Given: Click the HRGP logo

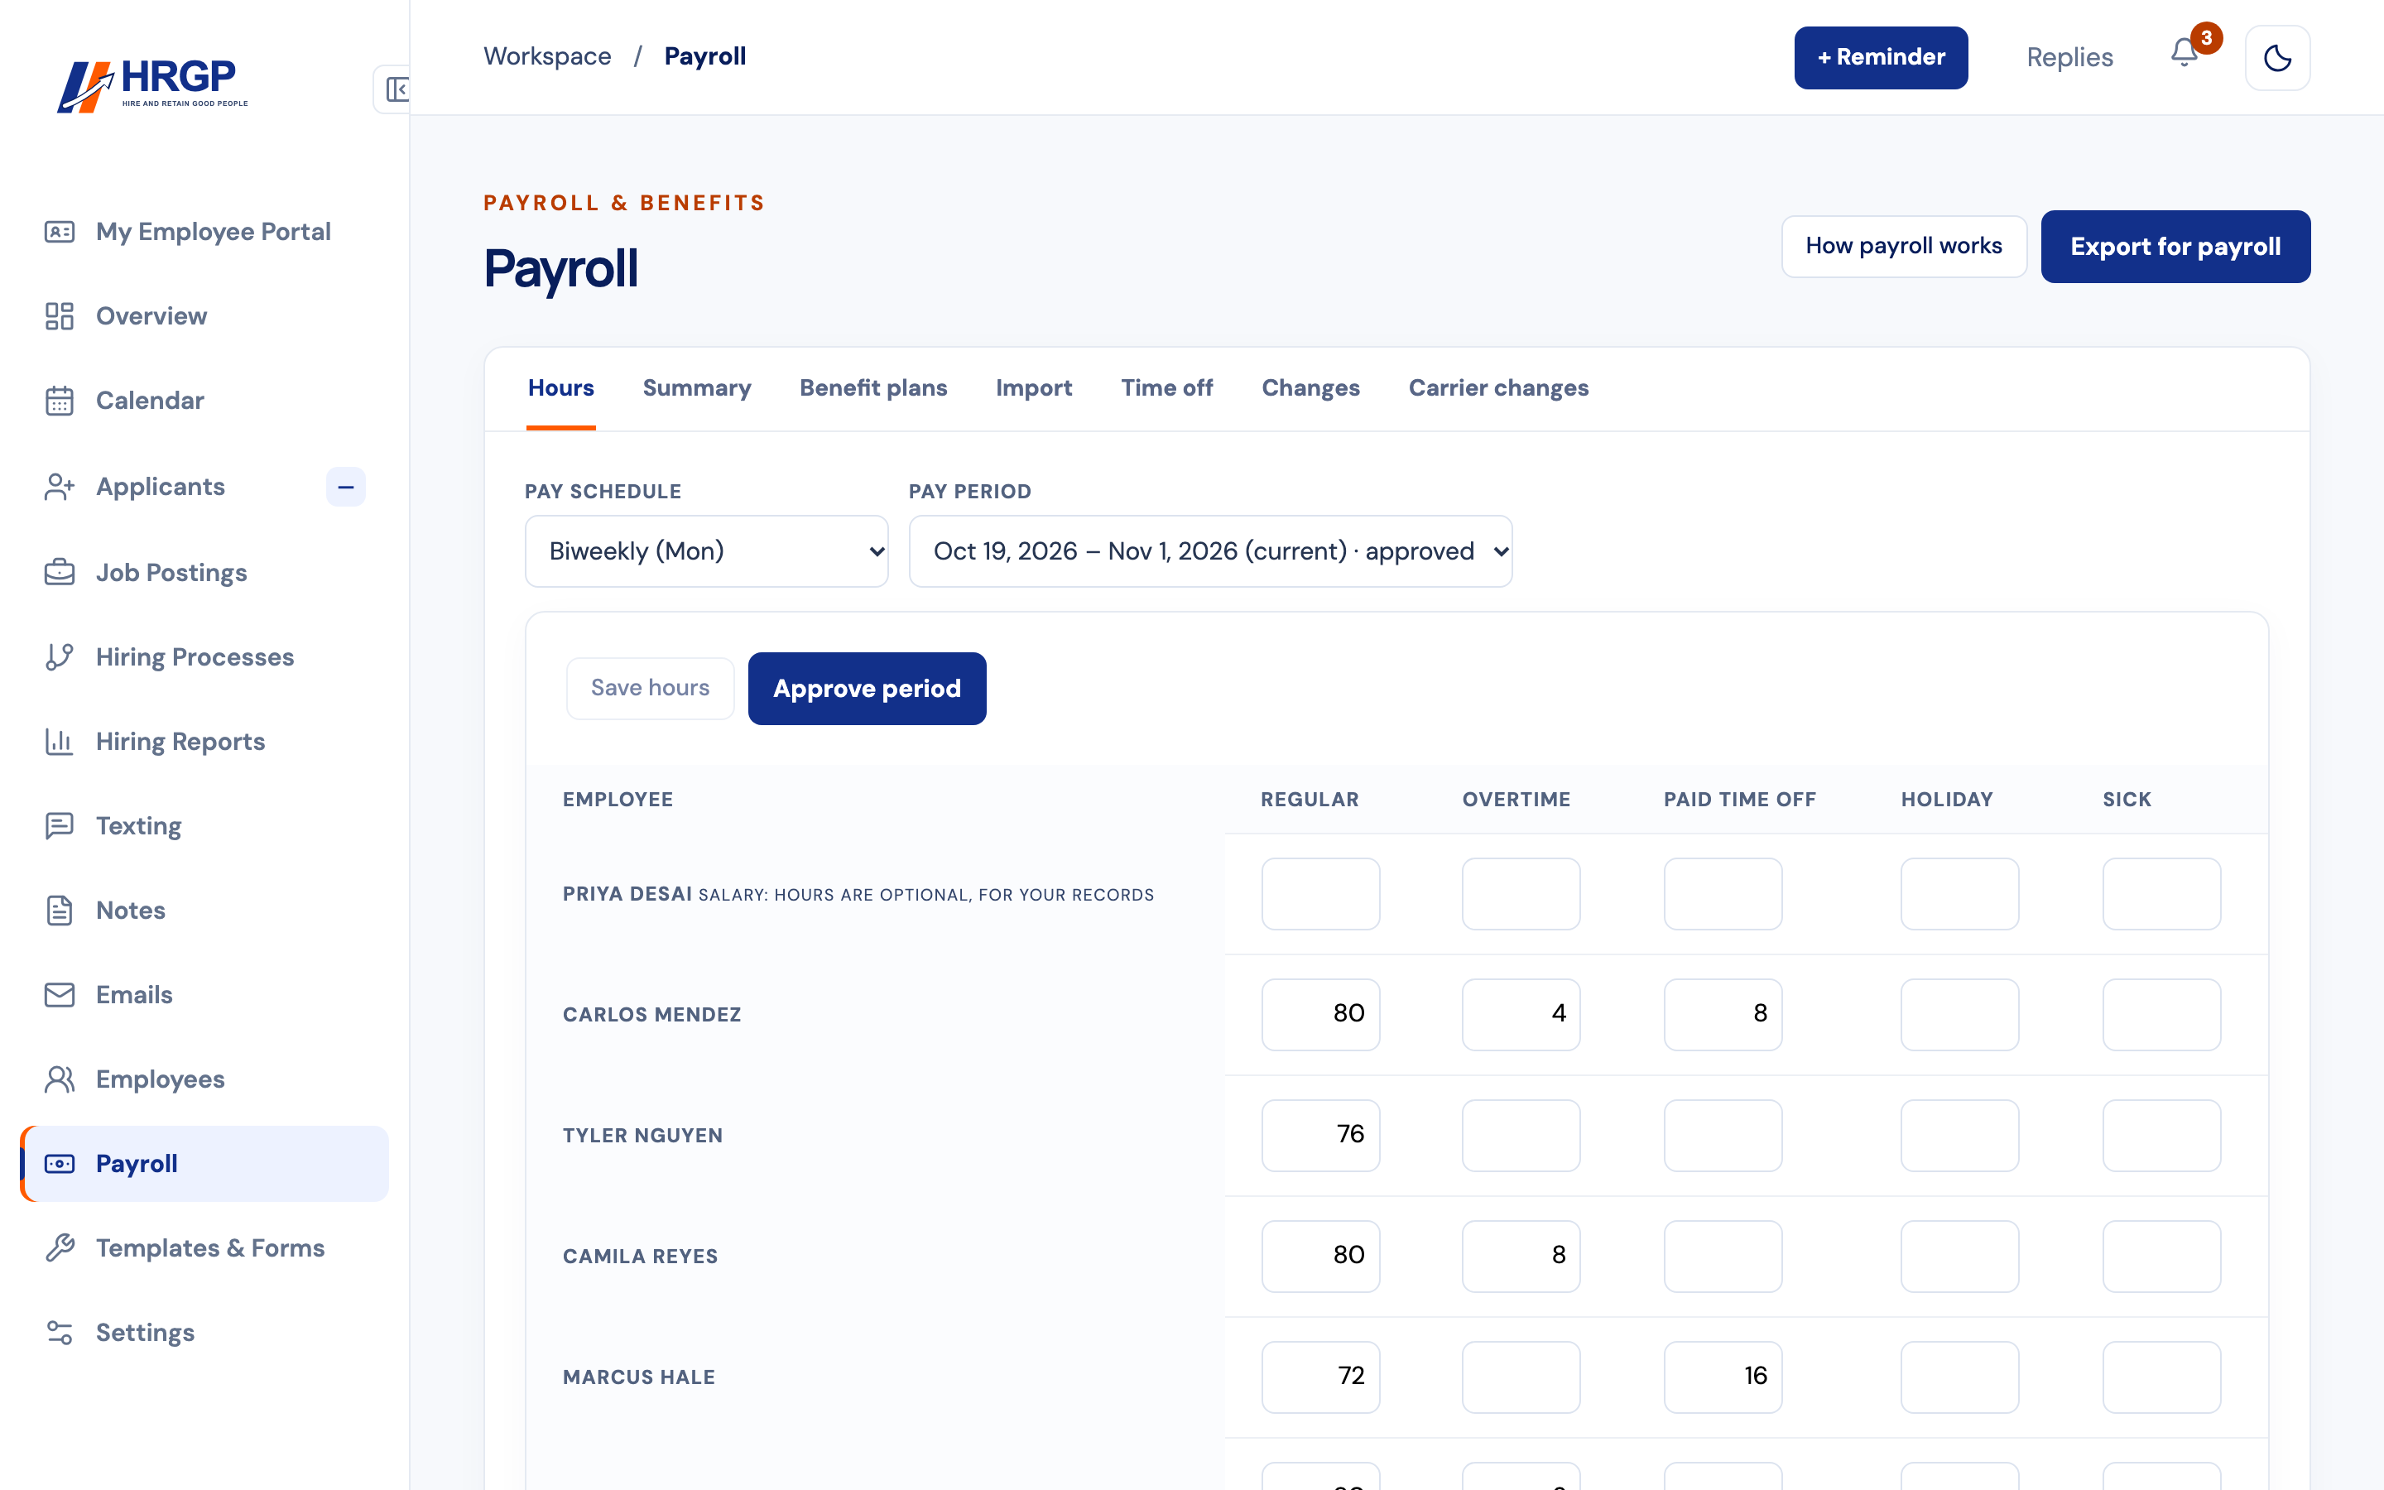Looking at the screenshot, I should [x=152, y=87].
